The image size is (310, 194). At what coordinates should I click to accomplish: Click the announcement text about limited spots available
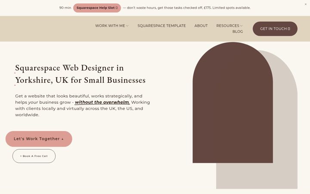(186, 8)
